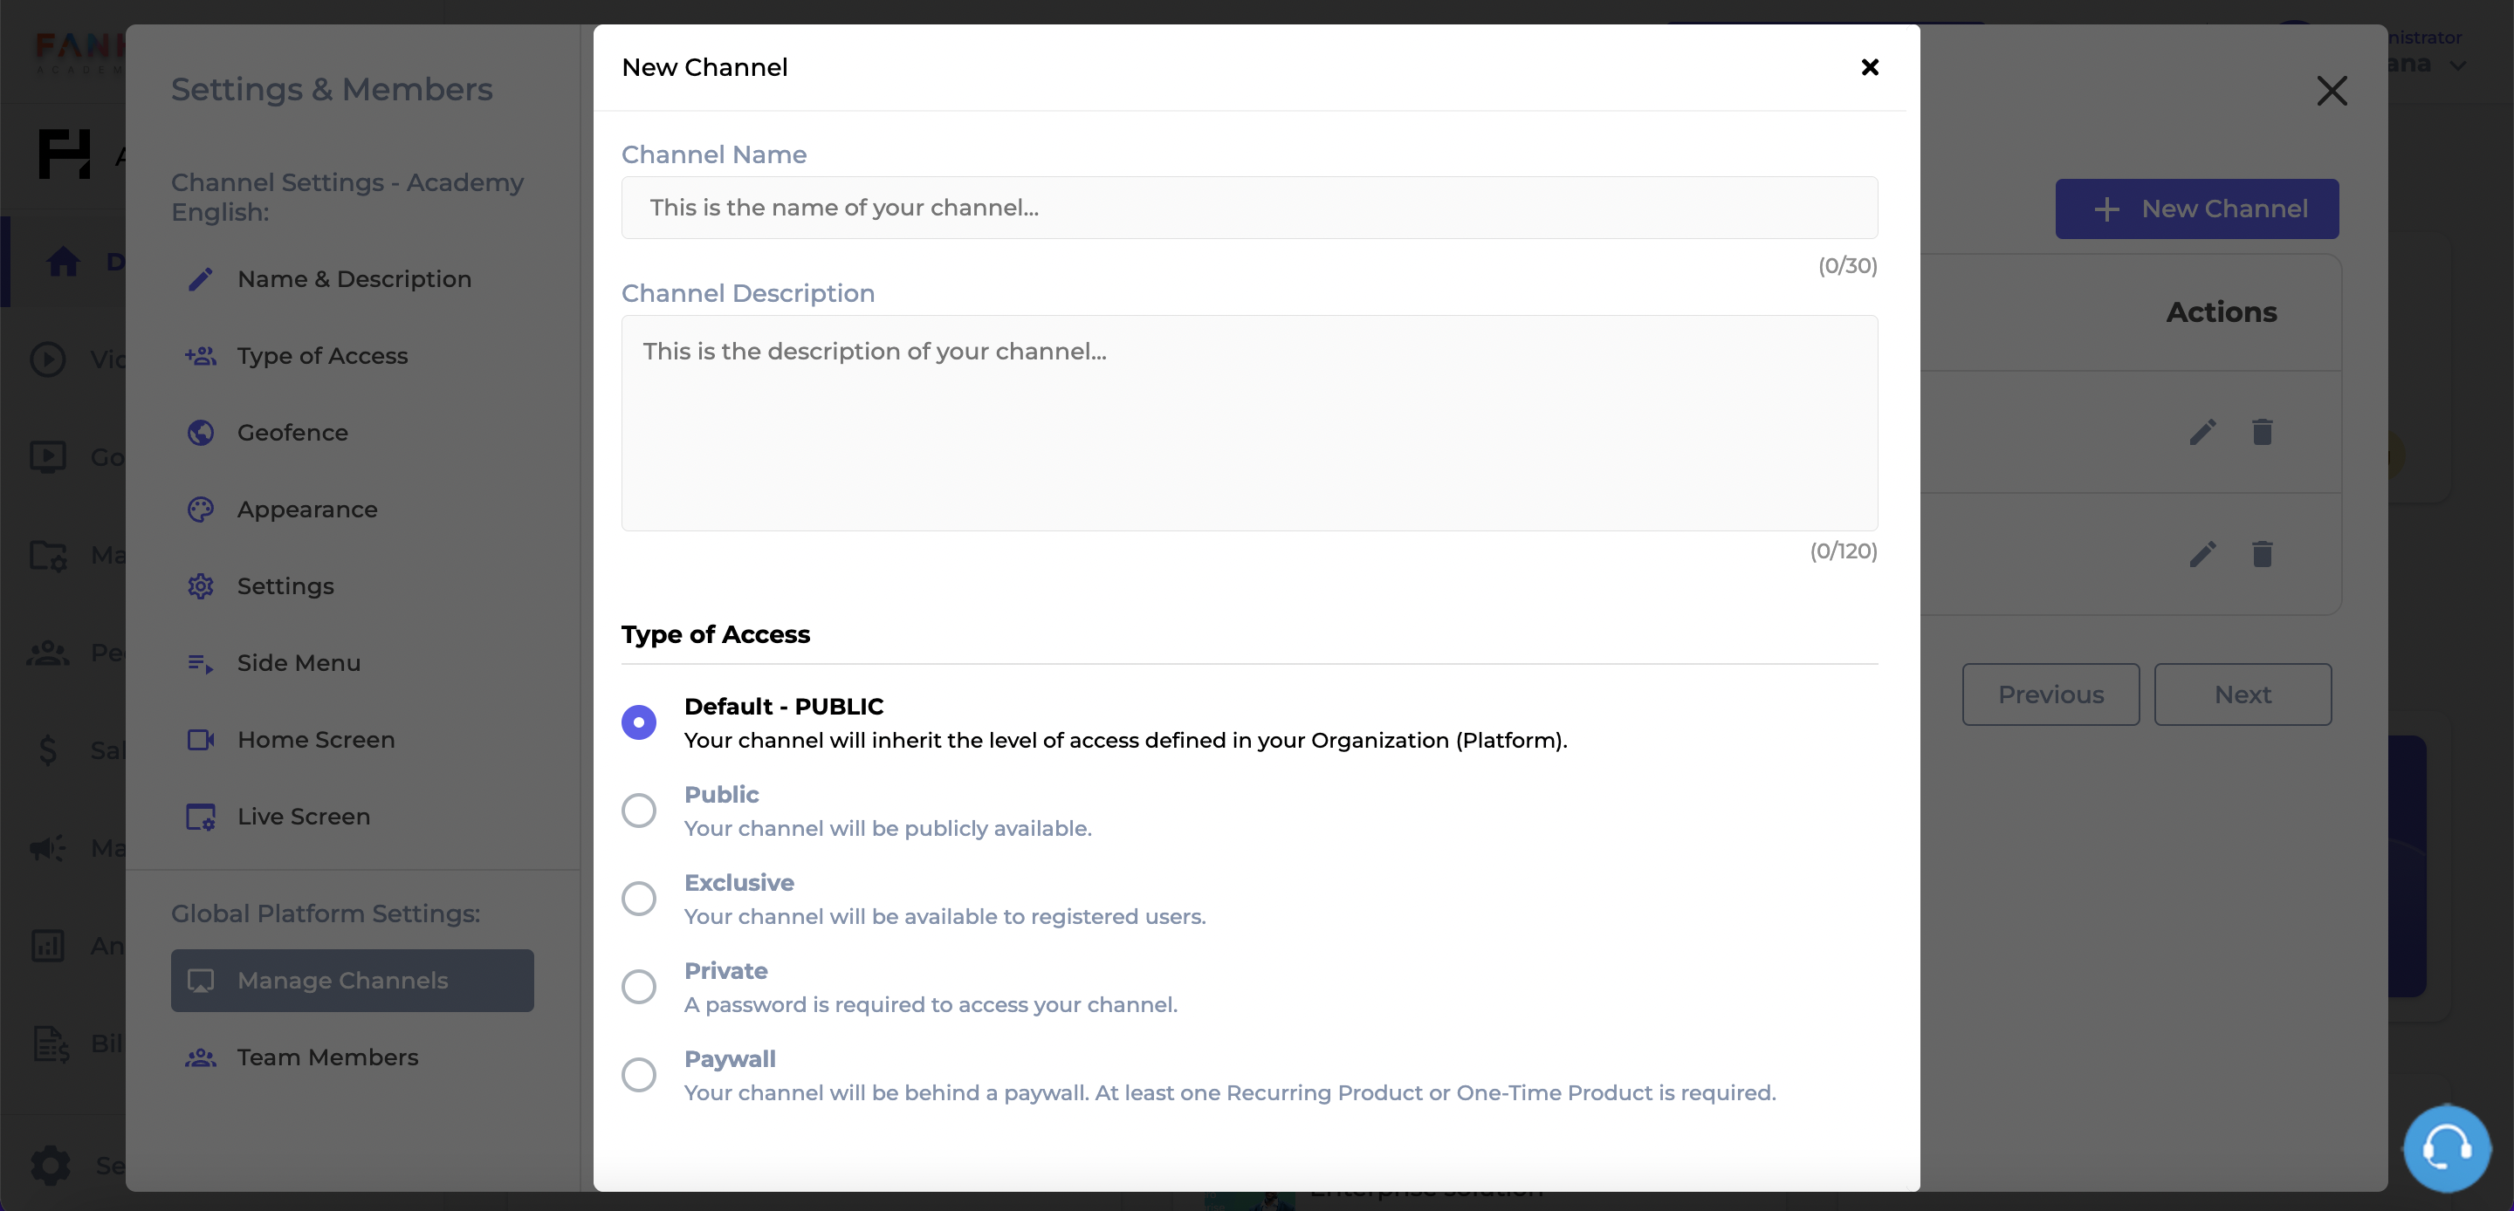Click into the Channel Description textarea
This screenshot has height=1211, width=2514.
(1249, 422)
